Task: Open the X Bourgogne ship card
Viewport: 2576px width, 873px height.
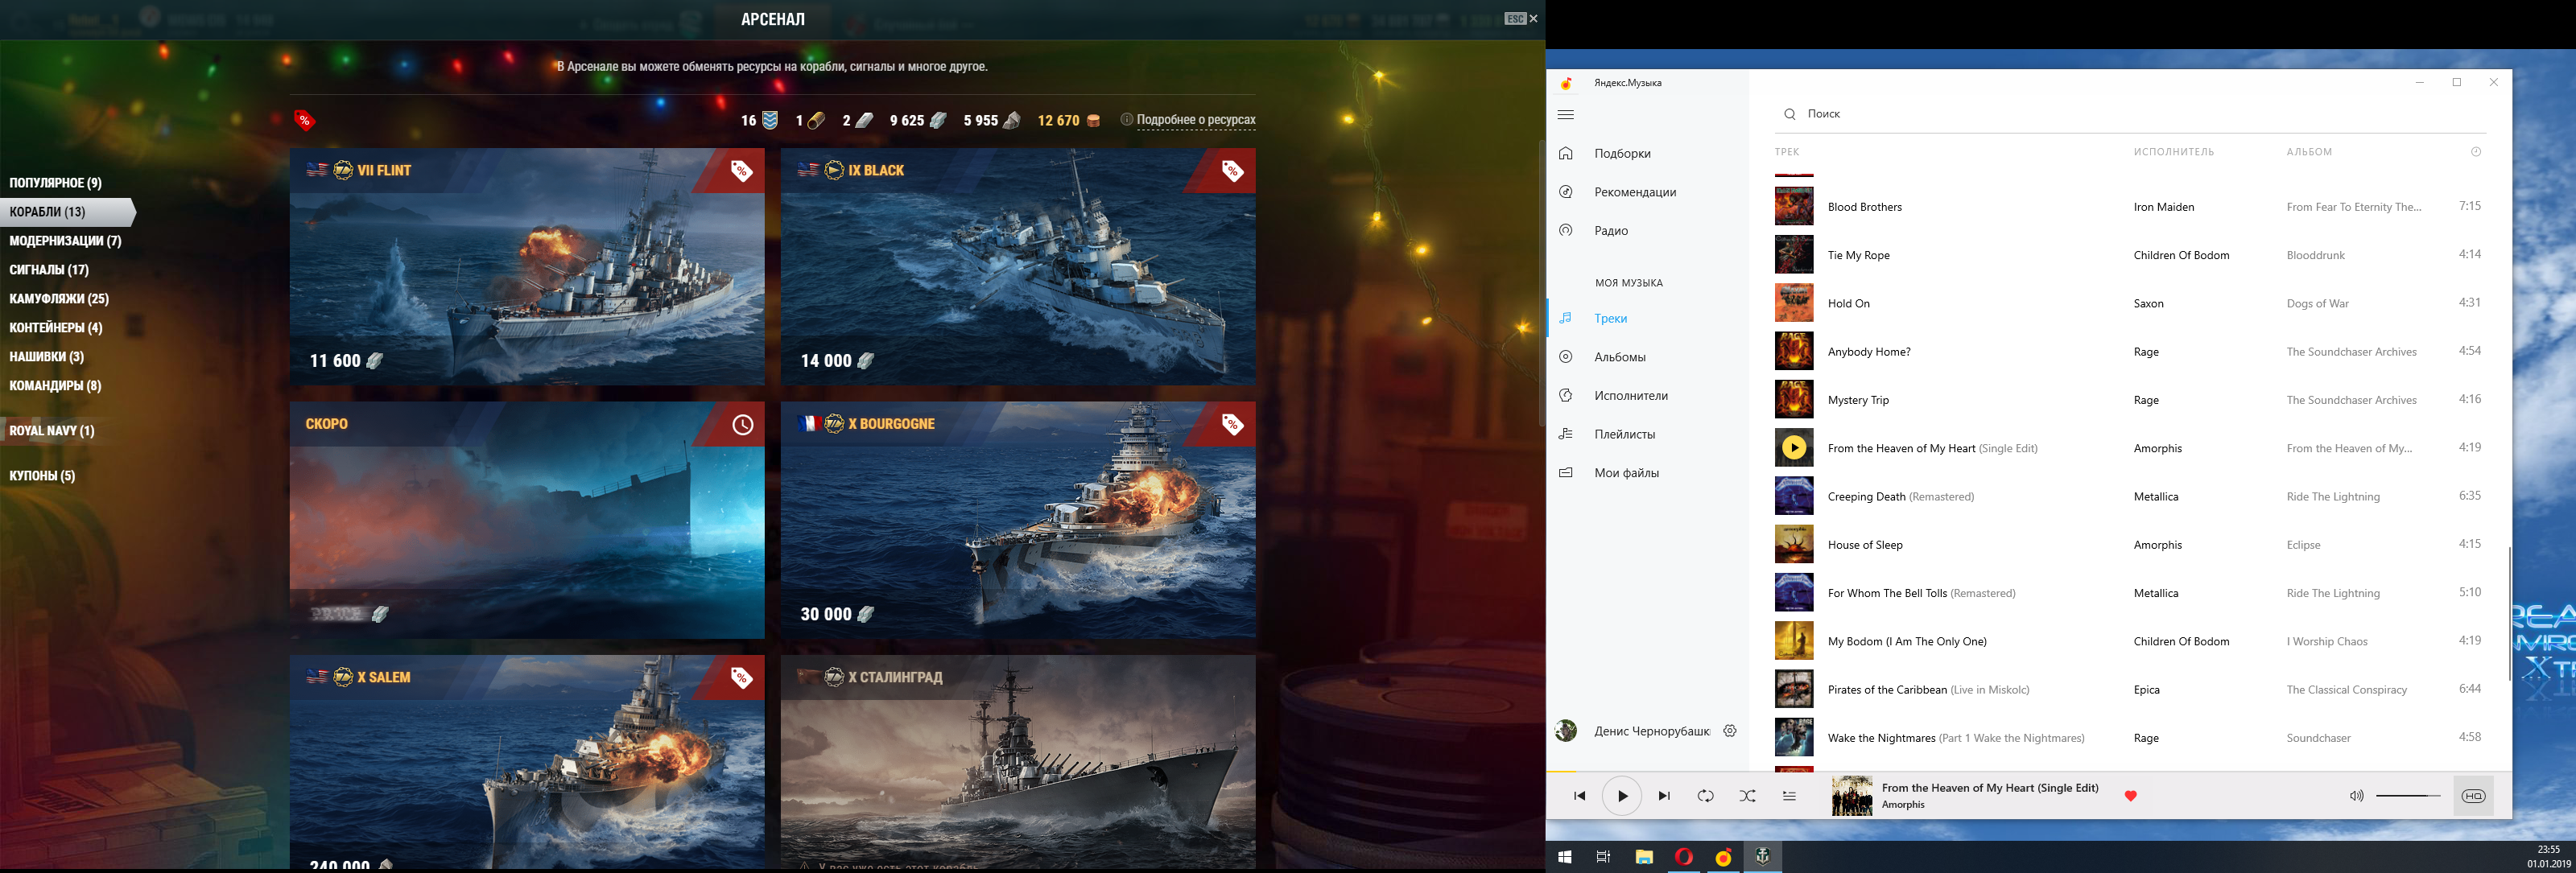Action: 1018,520
